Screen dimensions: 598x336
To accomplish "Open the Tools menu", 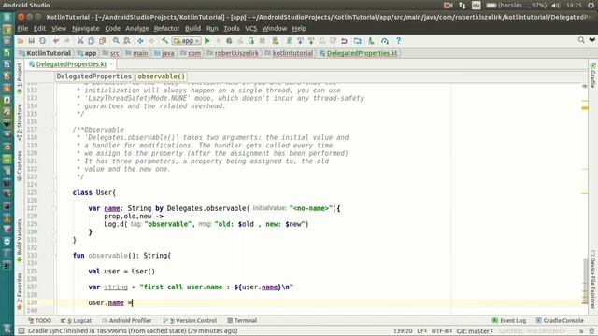I will click(x=231, y=29).
